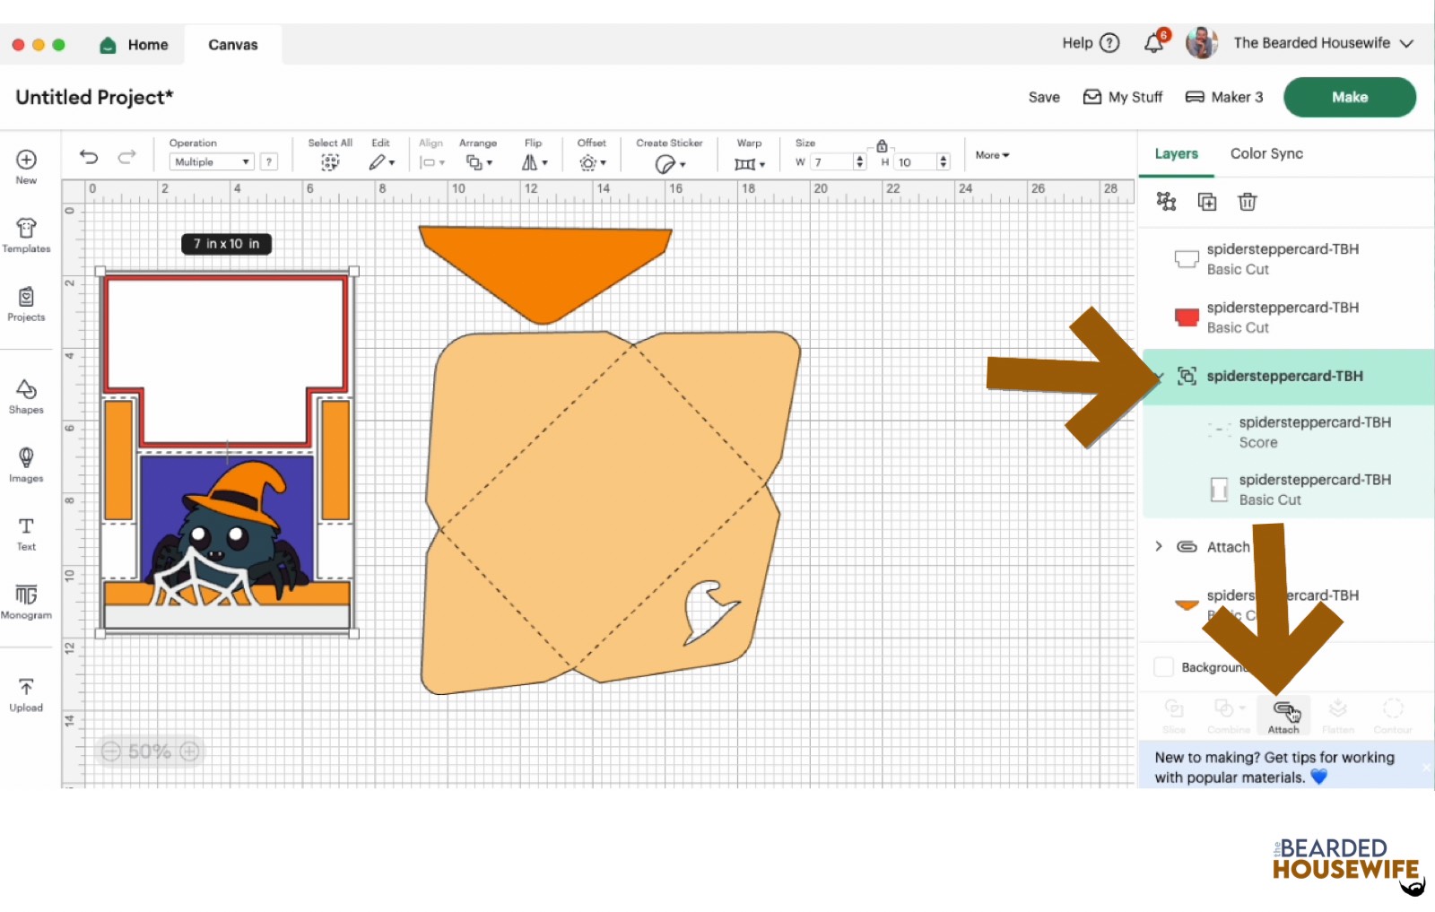Viewport: 1435px width, 912px height.
Task: Select the Text tool
Action: [x=26, y=533]
